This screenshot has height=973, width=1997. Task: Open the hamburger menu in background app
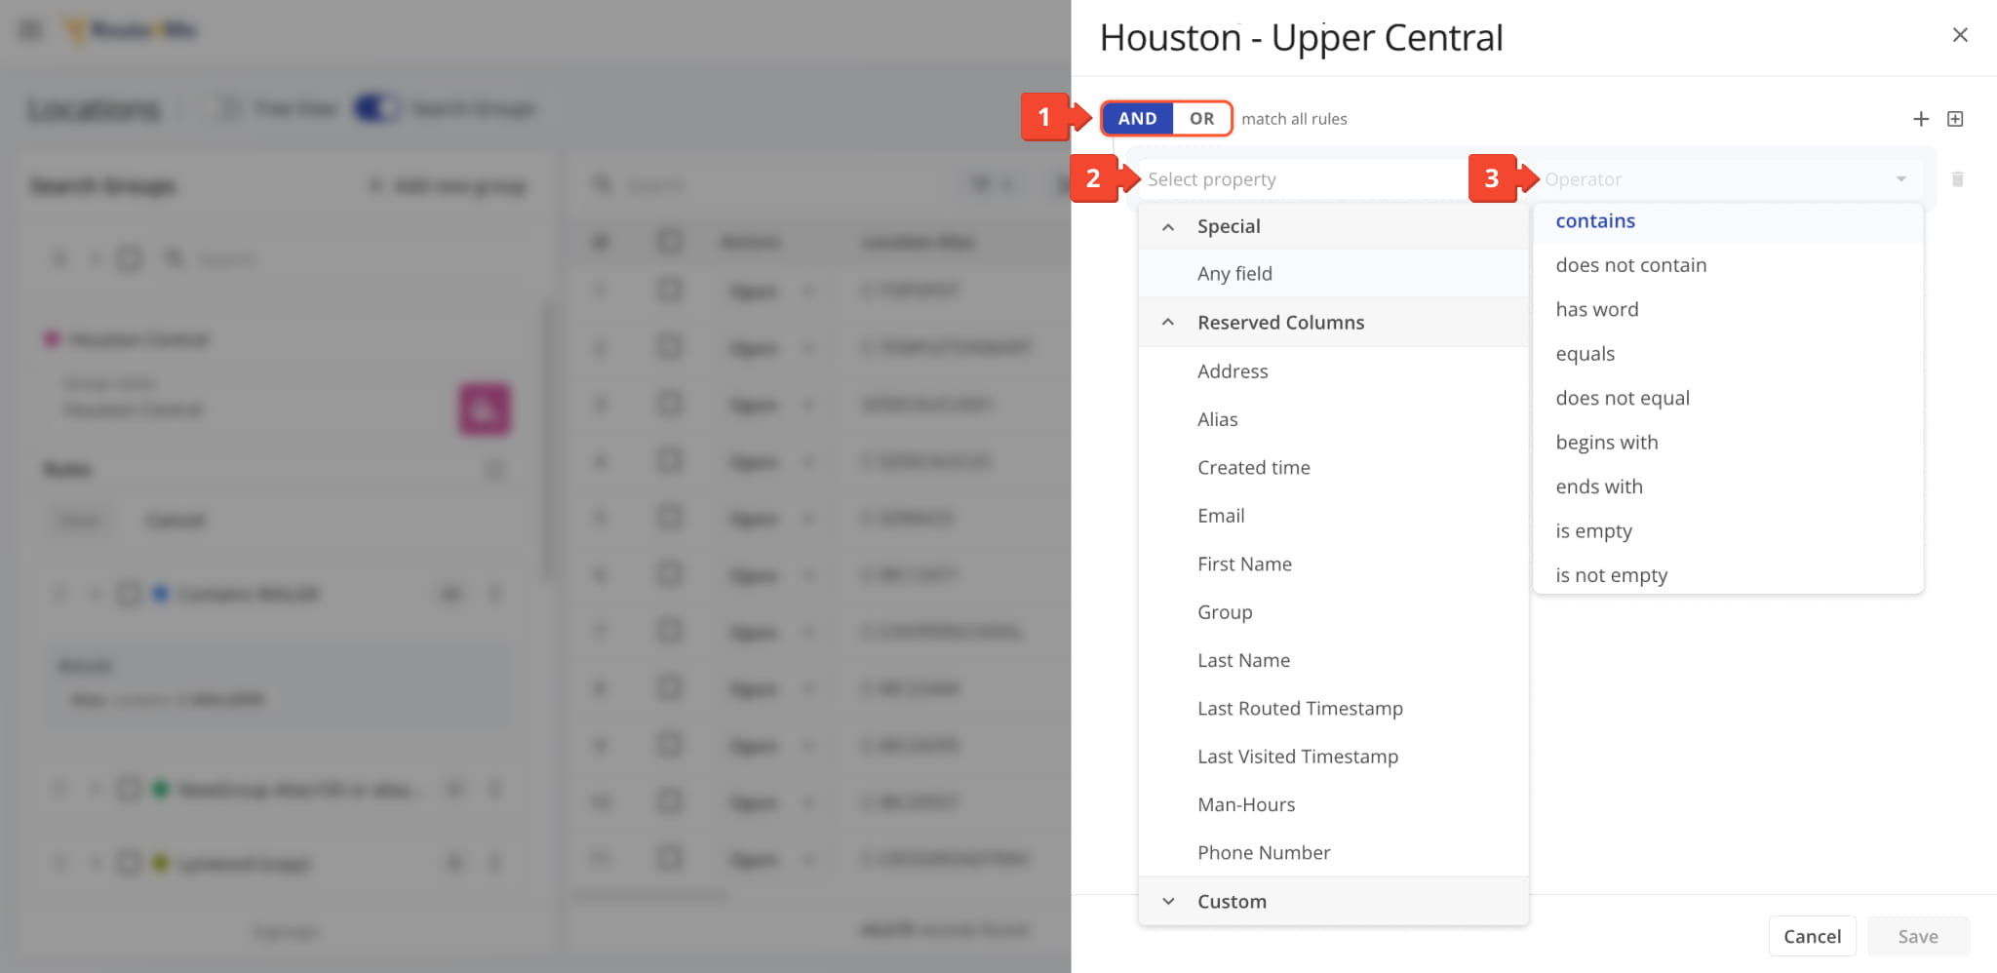(31, 30)
